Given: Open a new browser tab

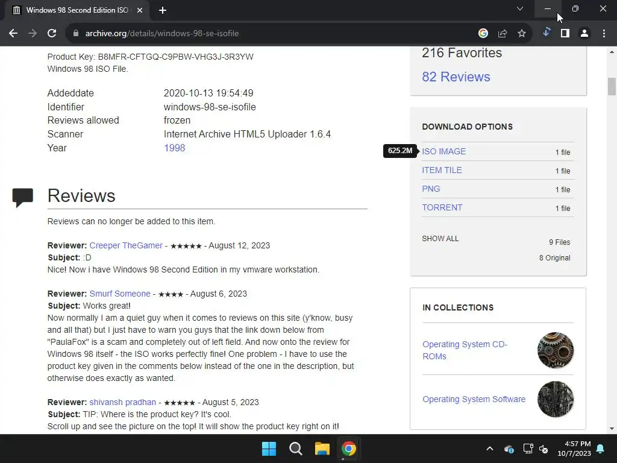Looking at the screenshot, I should pyautogui.click(x=163, y=10).
